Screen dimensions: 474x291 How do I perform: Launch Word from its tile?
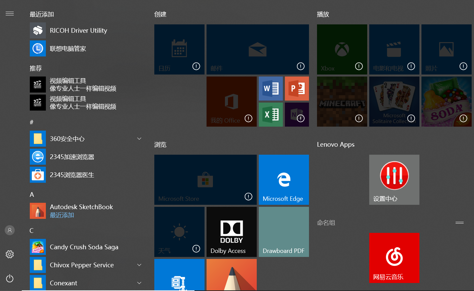tap(271, 89)
